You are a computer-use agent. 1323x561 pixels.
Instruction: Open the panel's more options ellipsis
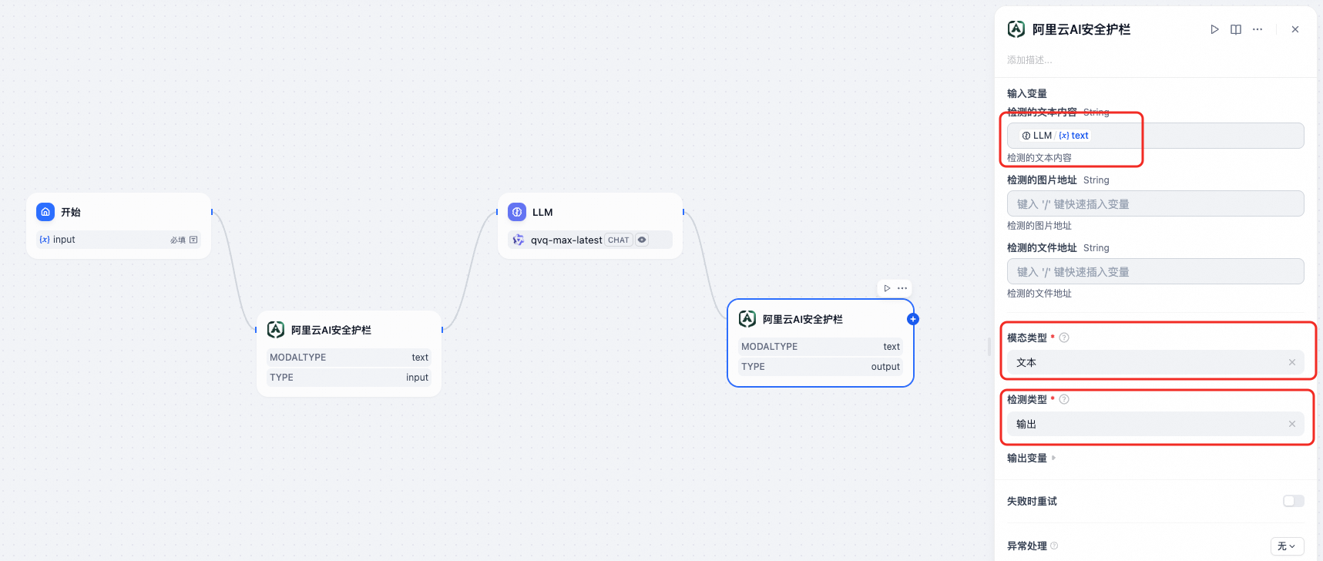1258,29
